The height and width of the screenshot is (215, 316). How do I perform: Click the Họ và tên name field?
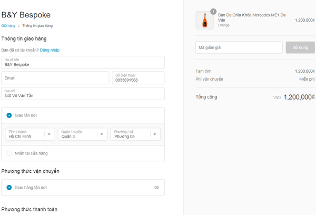[x=83, y=62]
